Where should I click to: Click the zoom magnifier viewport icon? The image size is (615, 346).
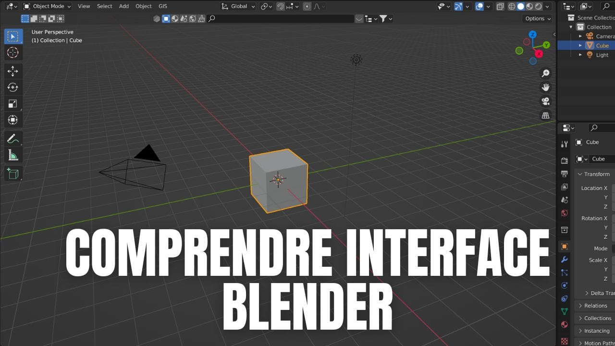545,74
